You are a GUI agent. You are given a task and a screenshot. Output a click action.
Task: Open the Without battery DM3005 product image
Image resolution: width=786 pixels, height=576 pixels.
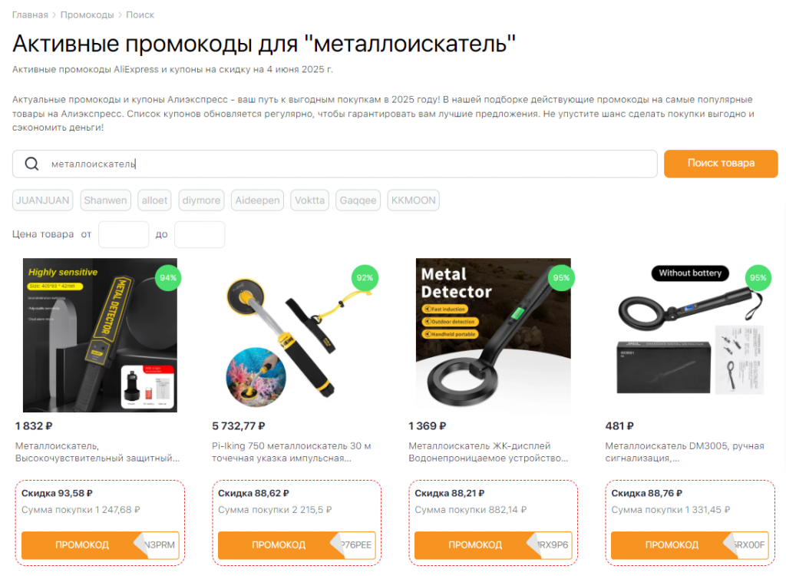point(690,335)
